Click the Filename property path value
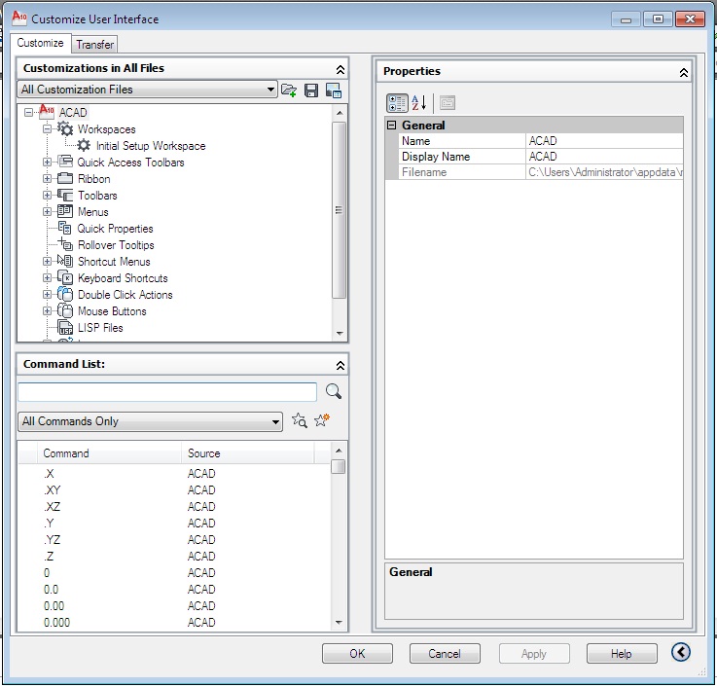Image resolution: width=717 pixels, height=687 pixels. (x=604, y=172)
